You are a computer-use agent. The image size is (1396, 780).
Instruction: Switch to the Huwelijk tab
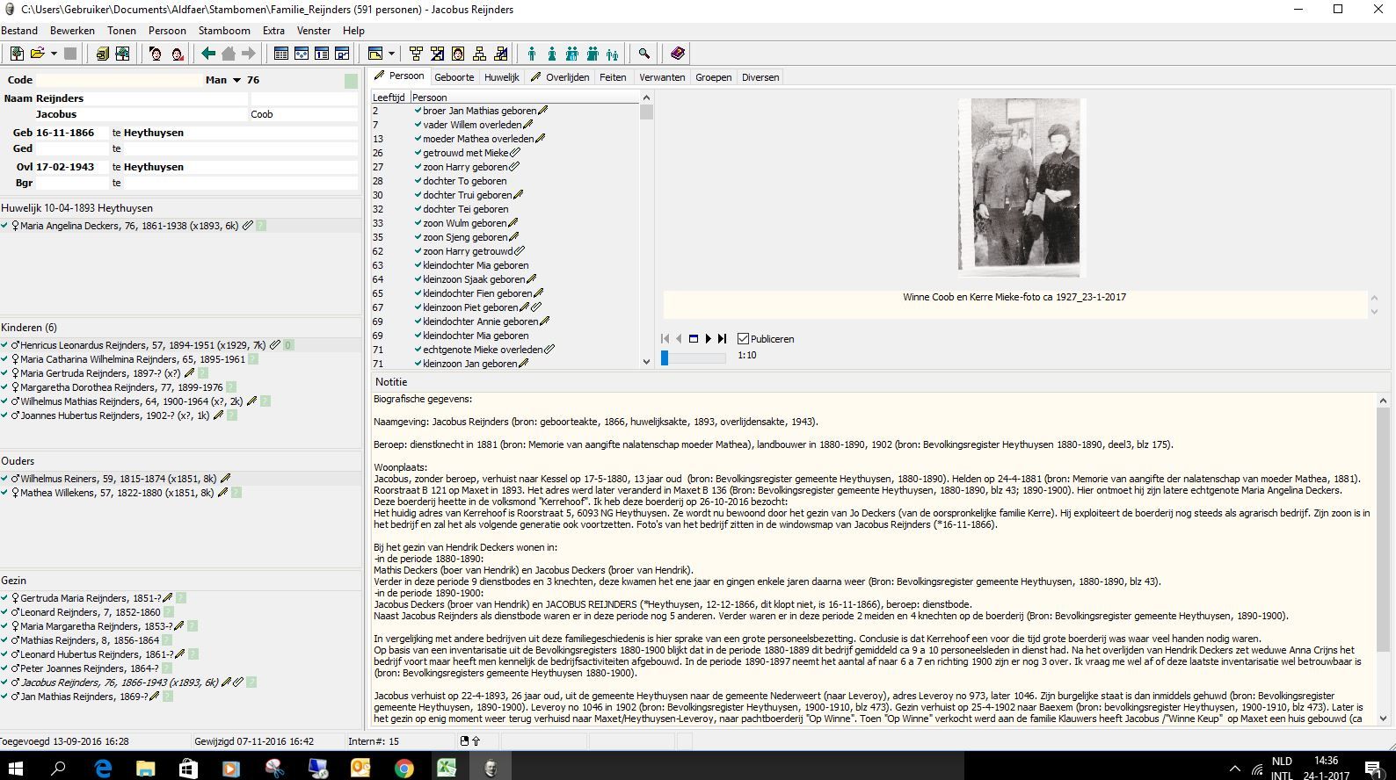(501, 77)
